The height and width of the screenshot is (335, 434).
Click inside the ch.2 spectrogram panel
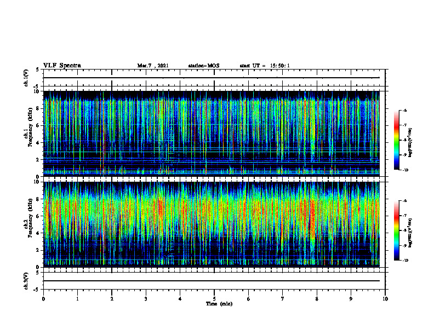tap(211, 224)
